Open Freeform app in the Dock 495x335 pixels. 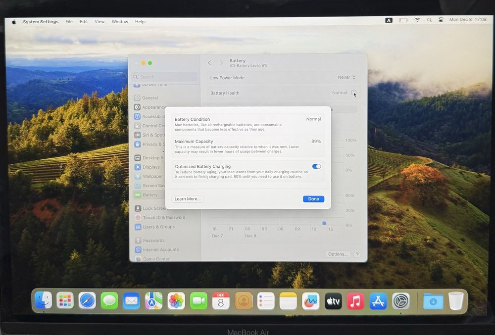pos(311,301)
